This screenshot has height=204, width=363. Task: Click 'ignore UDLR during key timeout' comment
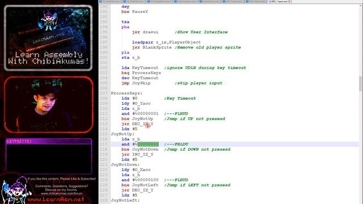[205, 68]
